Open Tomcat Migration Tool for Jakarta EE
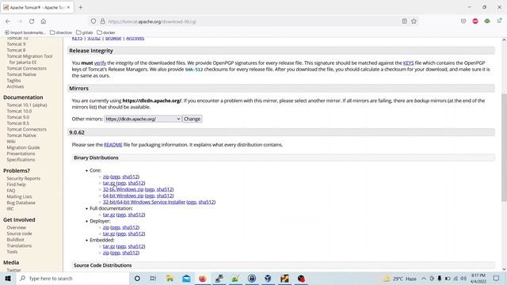 click(29, 59)
